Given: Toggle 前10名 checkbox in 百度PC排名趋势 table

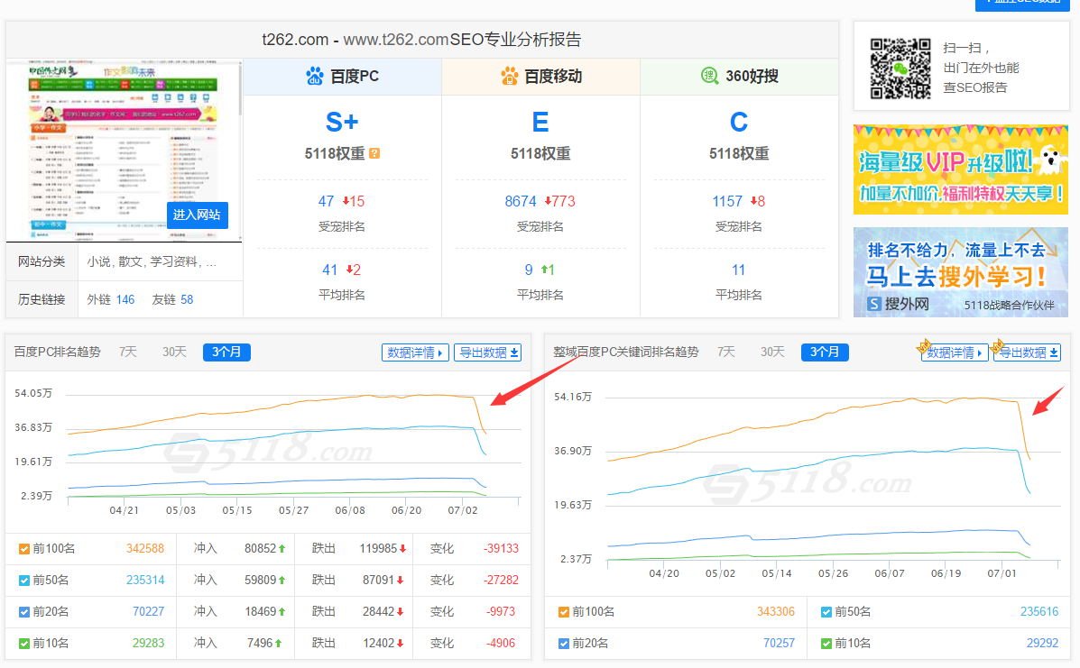Looking at the screenshot, I should [x=24, y=644].
